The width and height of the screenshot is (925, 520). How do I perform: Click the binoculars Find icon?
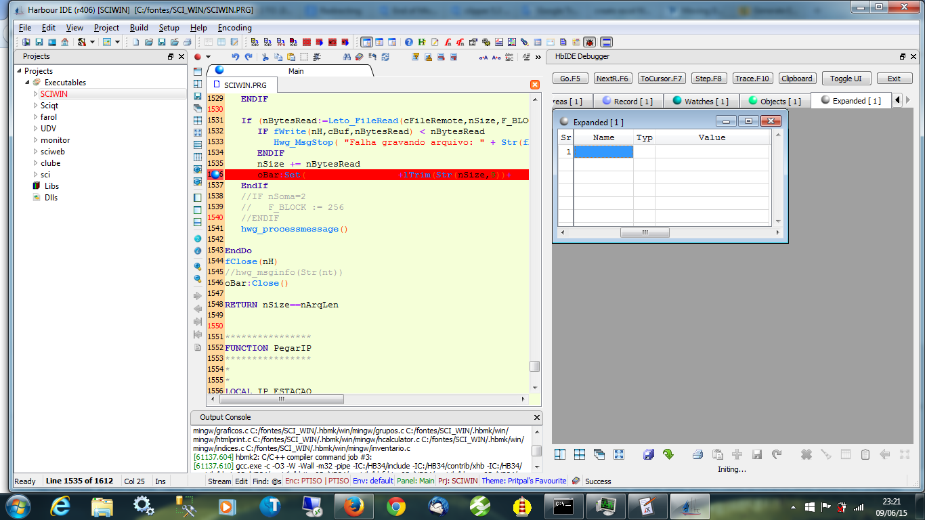point(347,57)
